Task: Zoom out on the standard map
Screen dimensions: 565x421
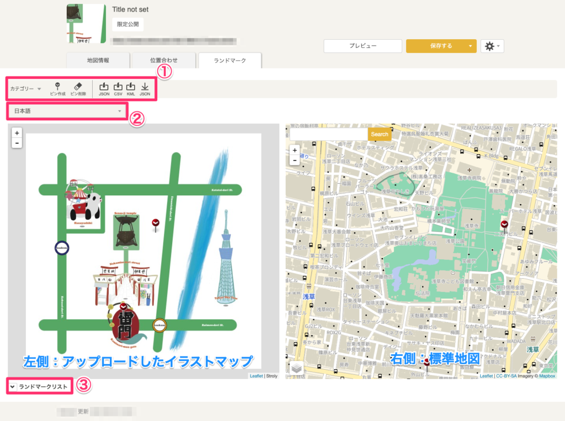Action: coord(295,160)
